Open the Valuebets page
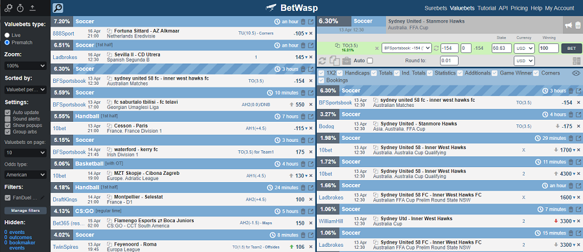The width and height of the screenshot is (583, 252). pos(462,8)
